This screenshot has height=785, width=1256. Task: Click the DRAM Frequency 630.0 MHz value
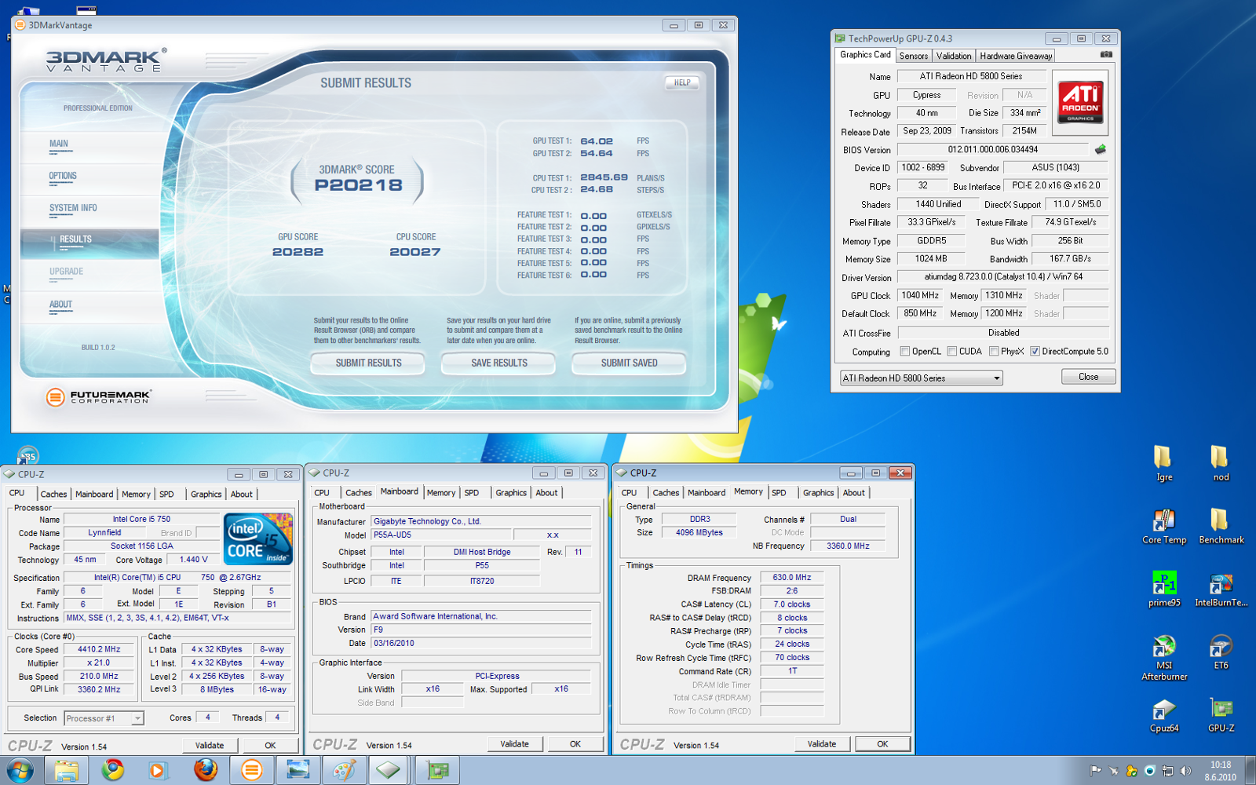click(791, 577)
